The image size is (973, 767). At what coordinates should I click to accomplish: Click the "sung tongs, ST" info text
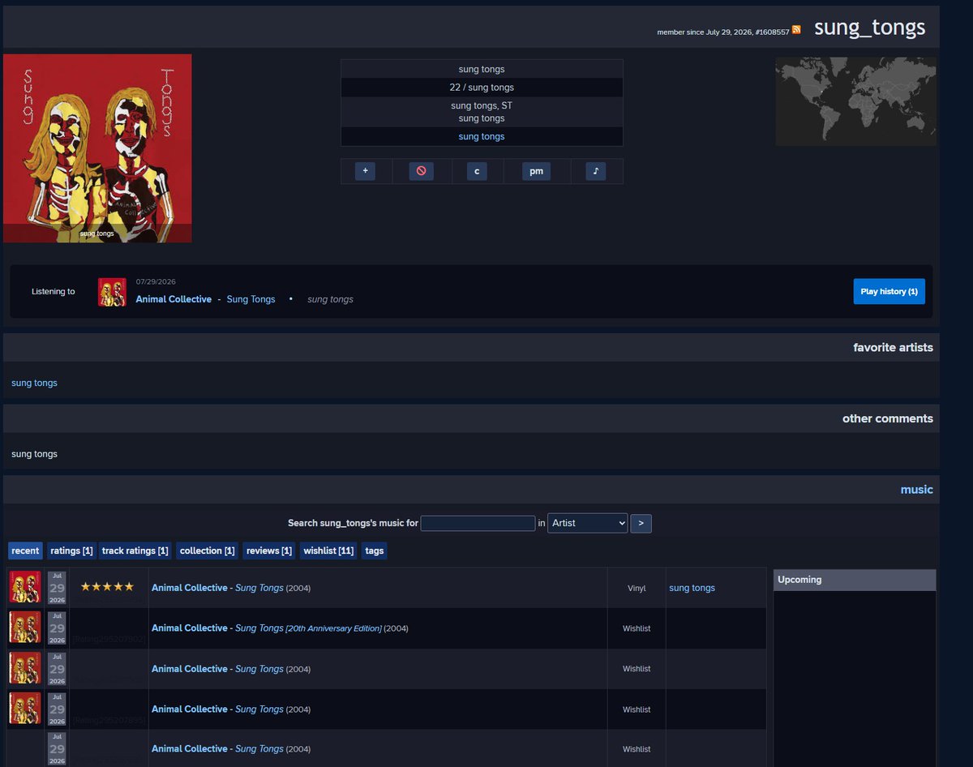click(482, 105)
